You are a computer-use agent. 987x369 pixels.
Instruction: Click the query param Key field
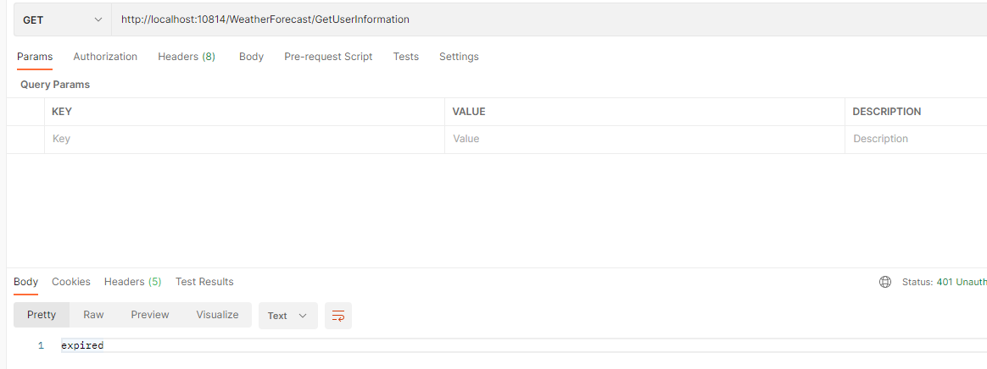coord(244,139)
